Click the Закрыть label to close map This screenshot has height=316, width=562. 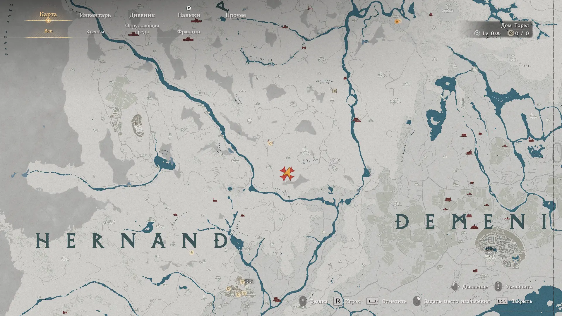pyautogui.click(x=522, y=301)
